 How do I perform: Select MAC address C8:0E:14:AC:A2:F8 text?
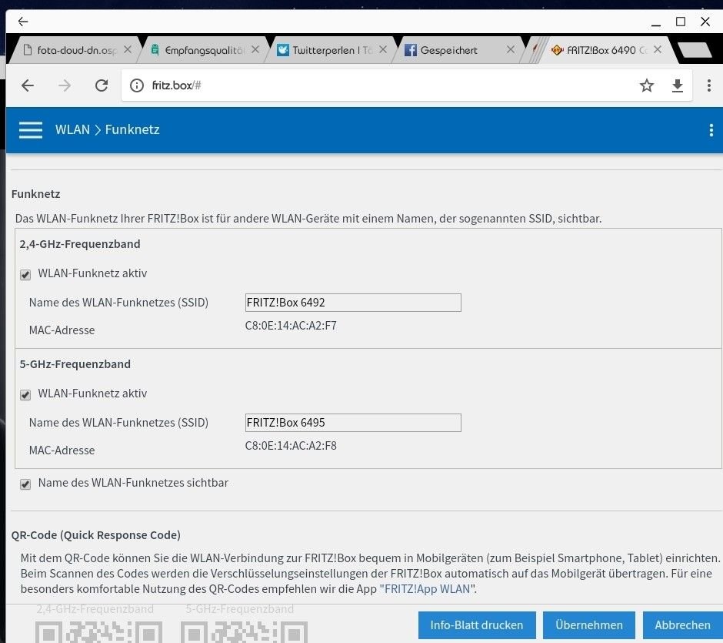pyautogui.click(x=291, y=446)
